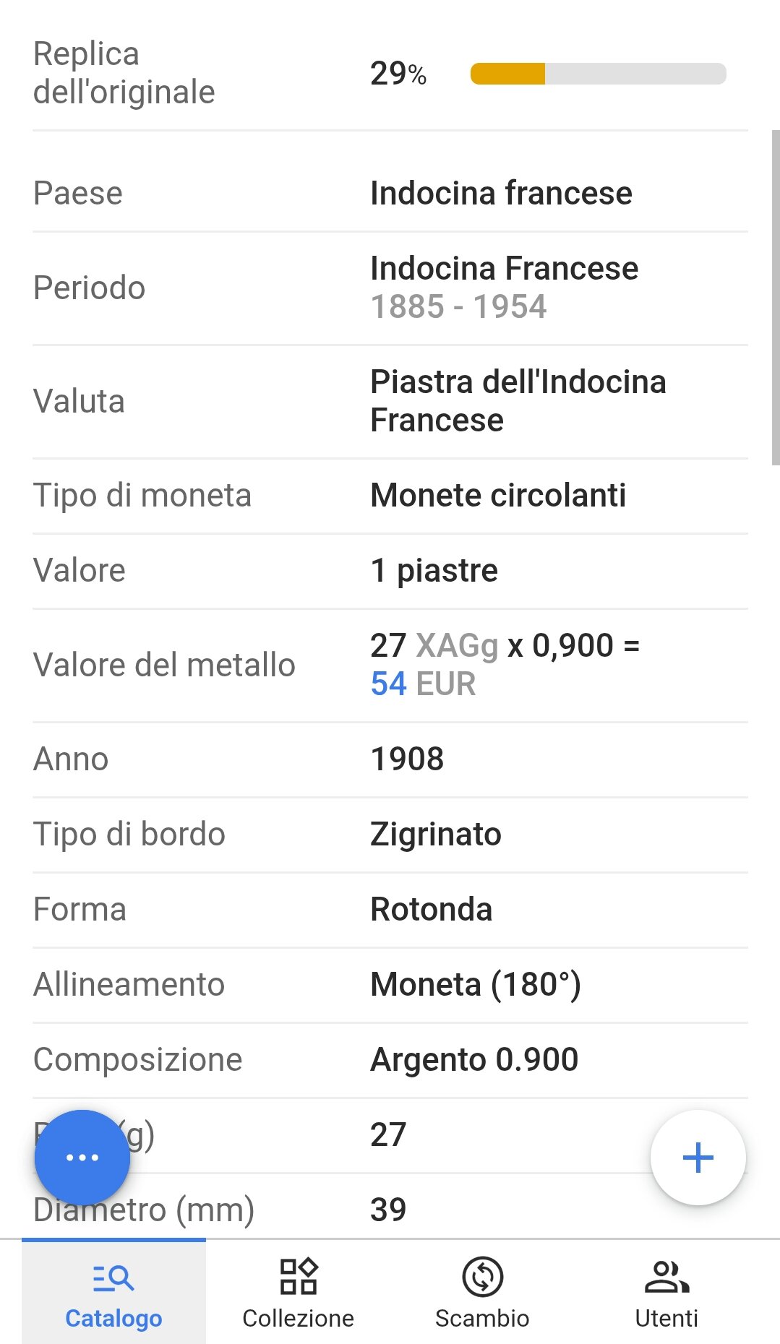Screen dimensions: 780x1344
Task: Tap the blue three-dots floating button
Action: coord(82,1158)
